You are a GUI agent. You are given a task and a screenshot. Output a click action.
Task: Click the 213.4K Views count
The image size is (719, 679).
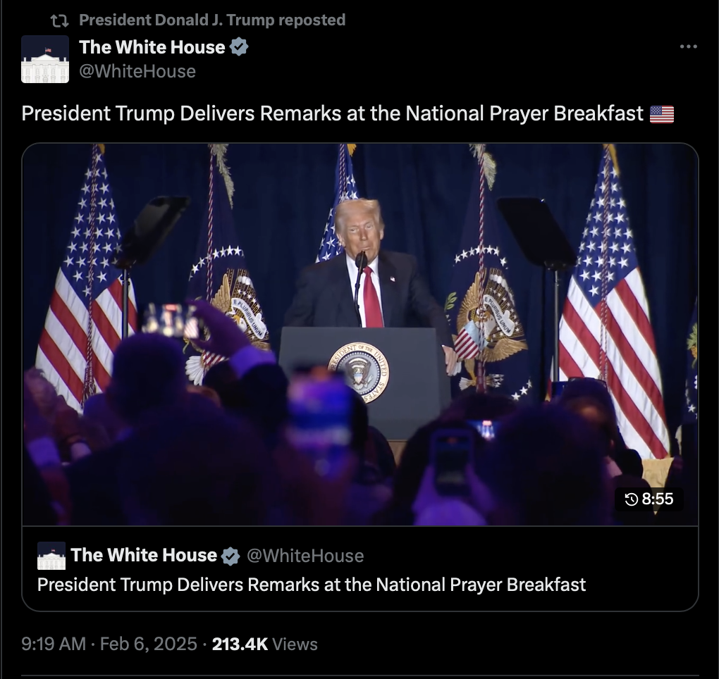point(264,644)
